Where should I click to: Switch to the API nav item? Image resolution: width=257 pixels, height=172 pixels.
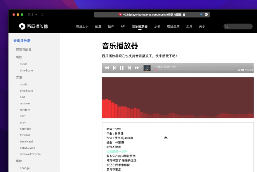(x=123, y=26)
